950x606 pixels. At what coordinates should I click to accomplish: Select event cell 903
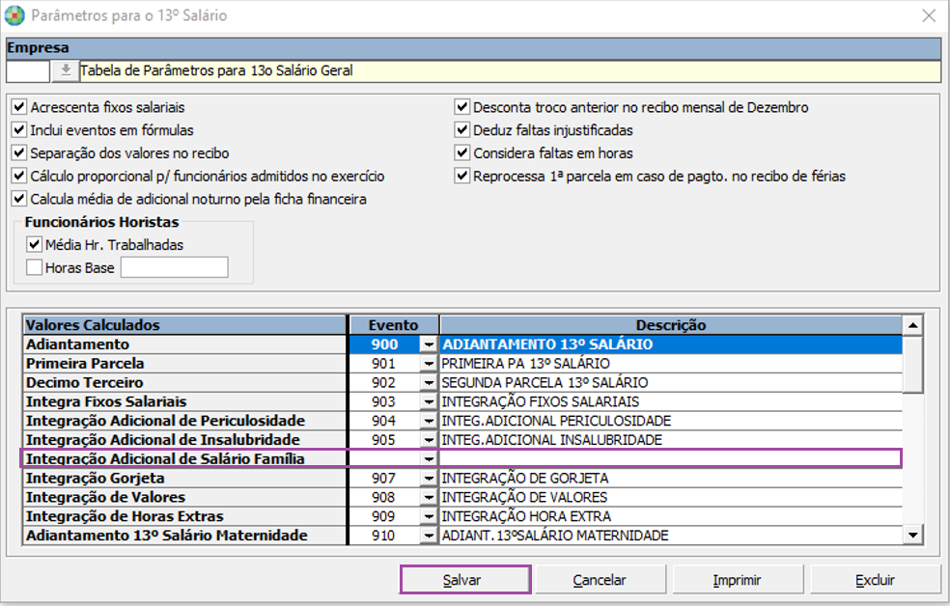(x=384, y=402)
